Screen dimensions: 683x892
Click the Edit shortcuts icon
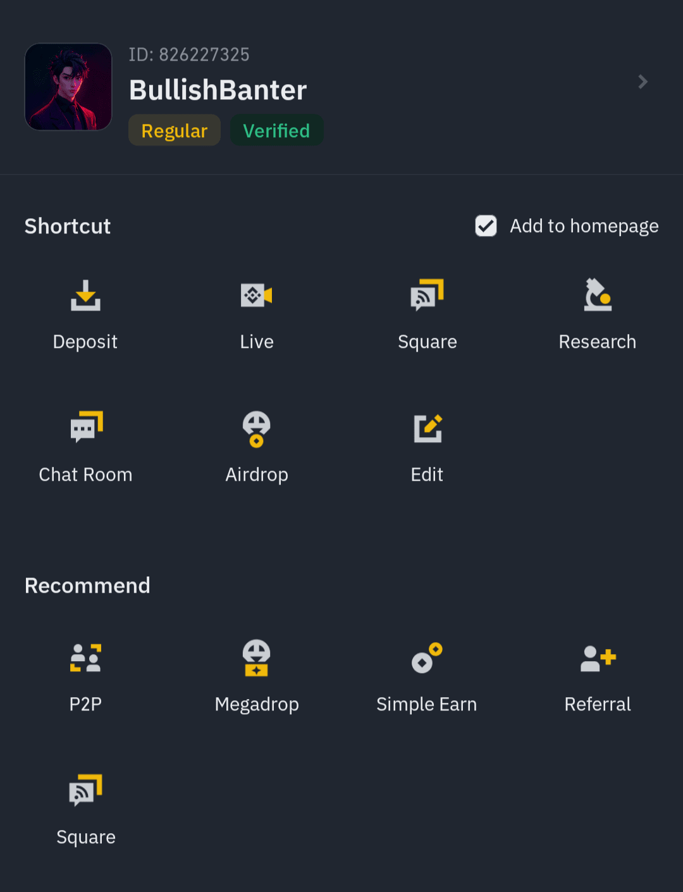click(428, 429)
